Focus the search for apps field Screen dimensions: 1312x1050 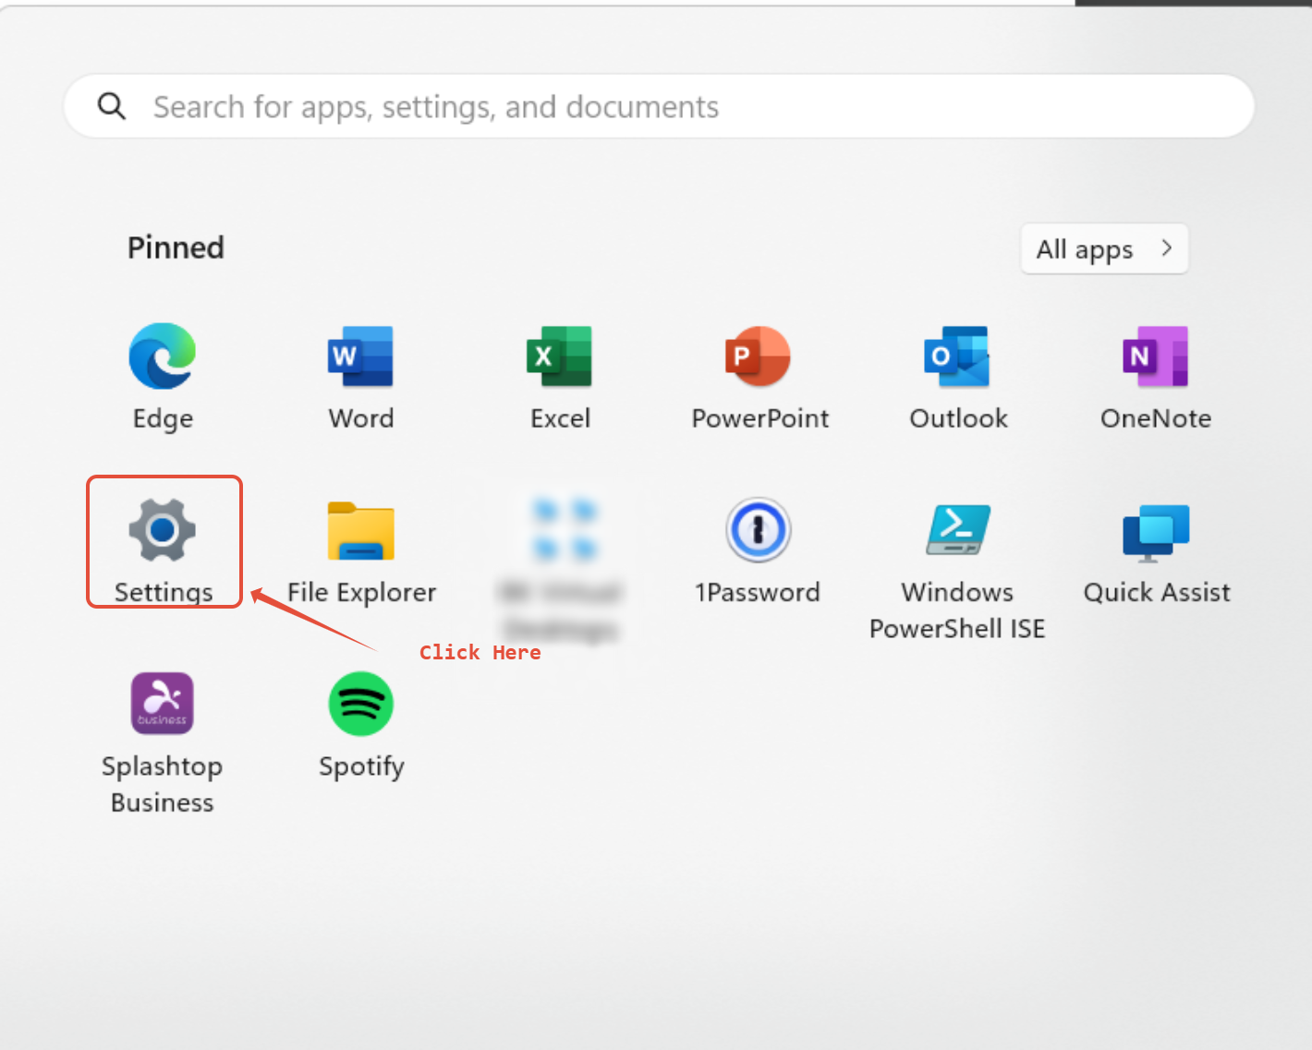pos(659,106)
